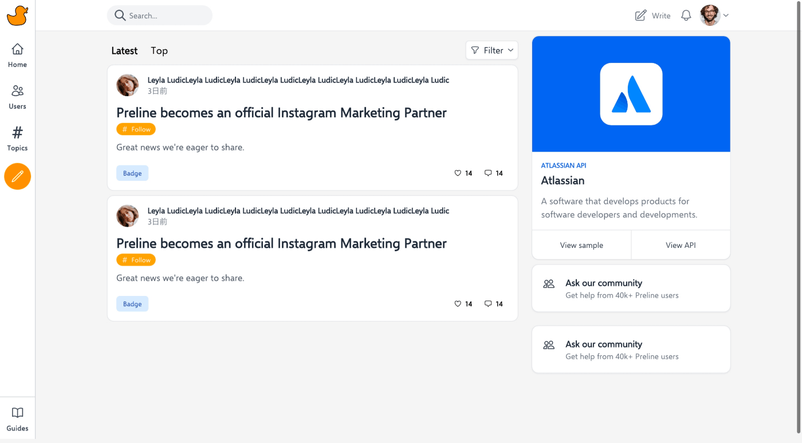
Task: Click people icon on upper community card
Action: [549, 283]
